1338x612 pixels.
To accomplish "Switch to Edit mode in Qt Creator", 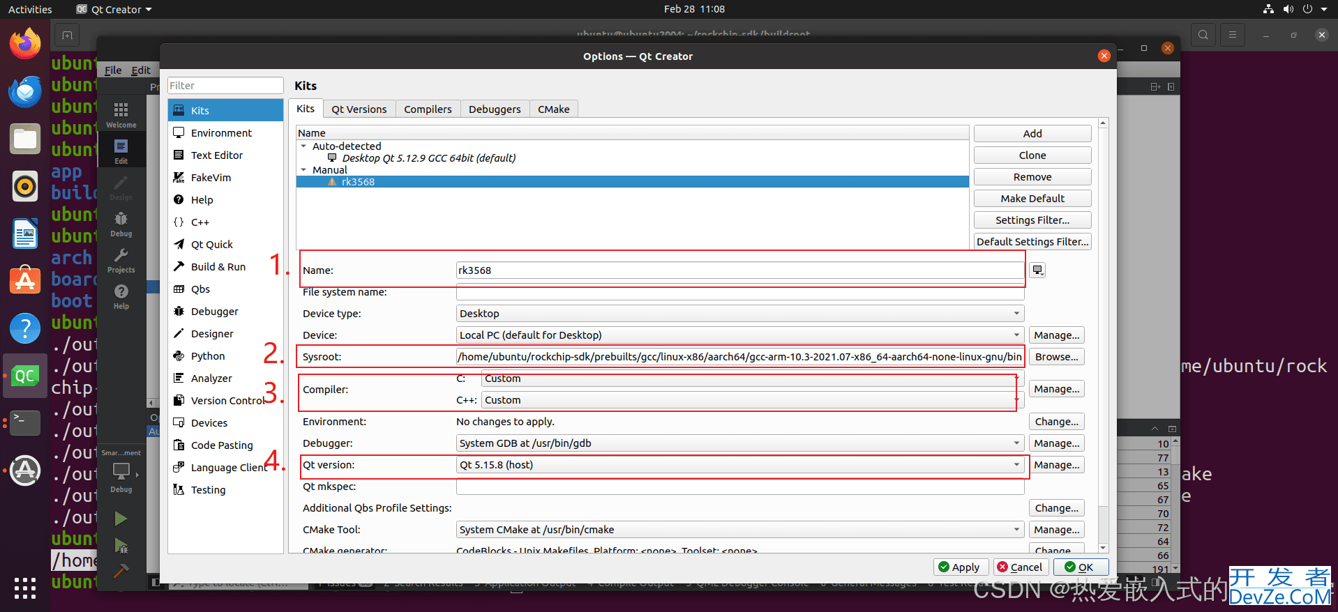I will pos(121,151).
